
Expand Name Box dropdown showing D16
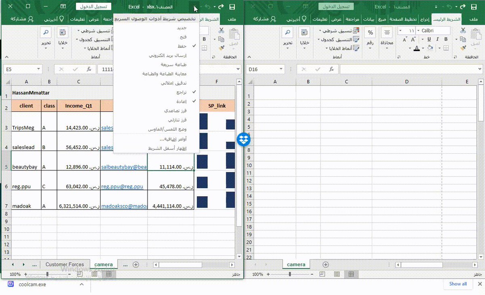[x=281, y=69]
